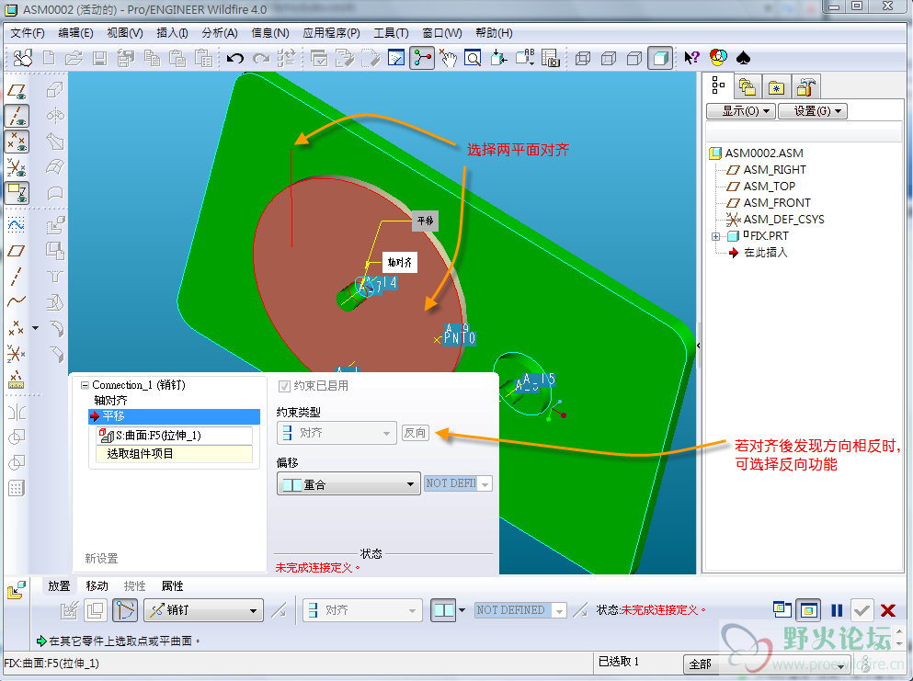This screenshot has width=913, height=681.
Task: Click the Undo arrow icon
Action: (x=235, y=58)
